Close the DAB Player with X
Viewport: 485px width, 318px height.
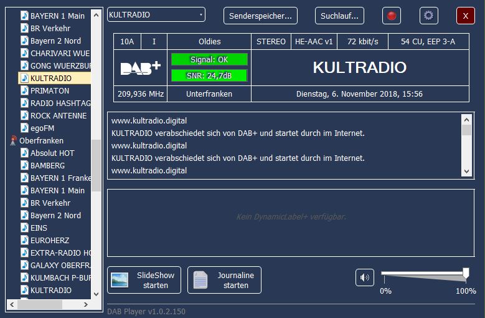click(465, 16)
